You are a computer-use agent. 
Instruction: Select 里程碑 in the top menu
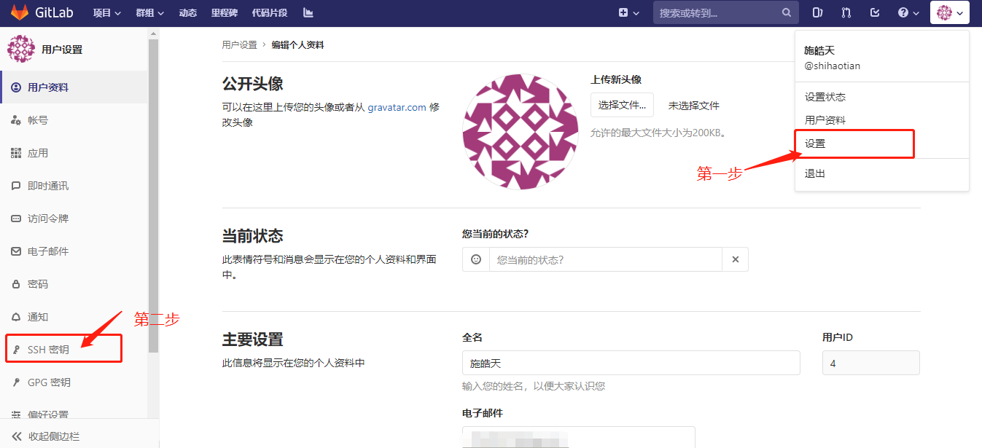tap(224, 12)
